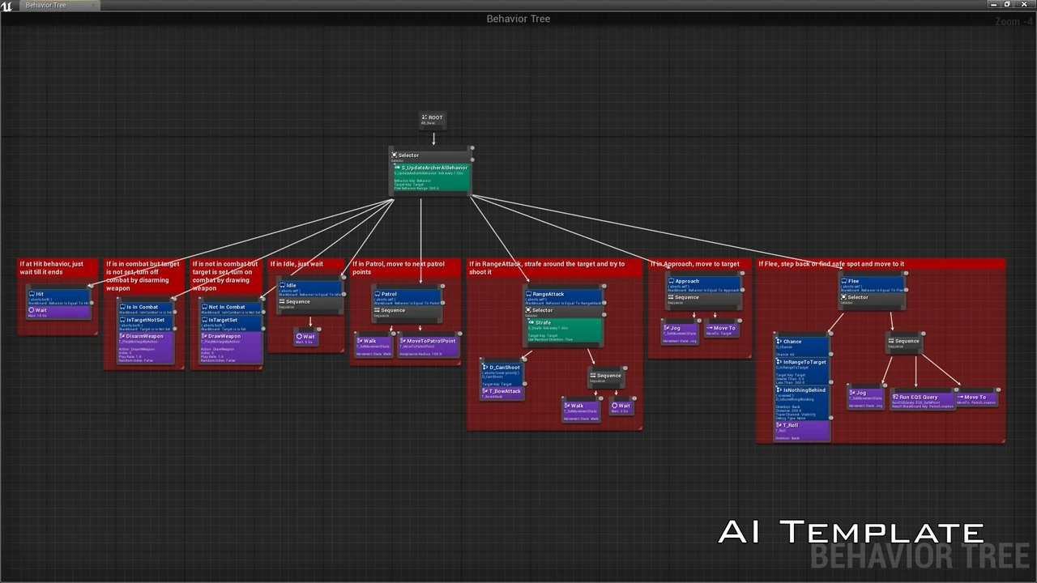Select the ROOT node

point(433,120)
